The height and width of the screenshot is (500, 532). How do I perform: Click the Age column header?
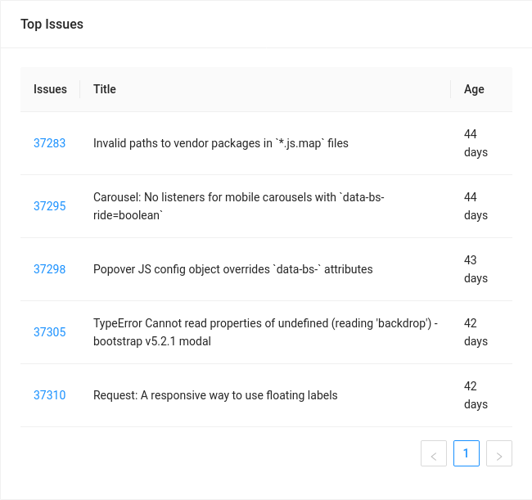[x=474, y=89]
